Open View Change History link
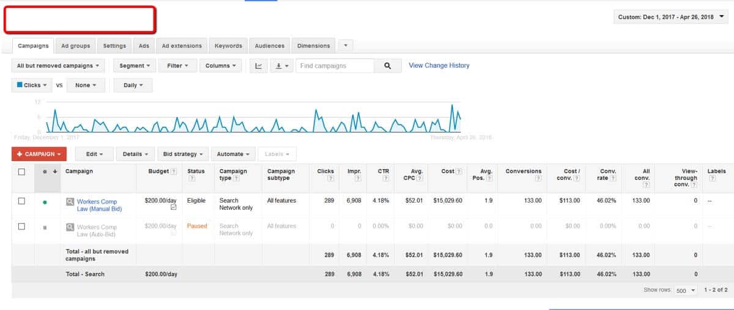 439,65
